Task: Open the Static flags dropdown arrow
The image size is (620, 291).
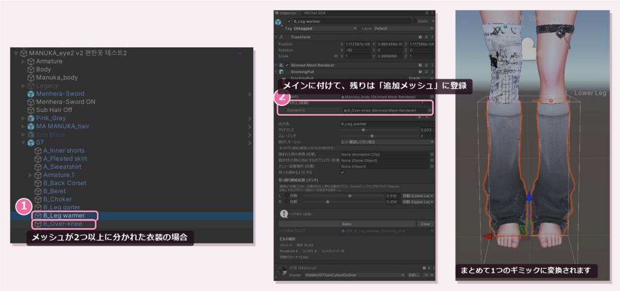Action: 433,21
